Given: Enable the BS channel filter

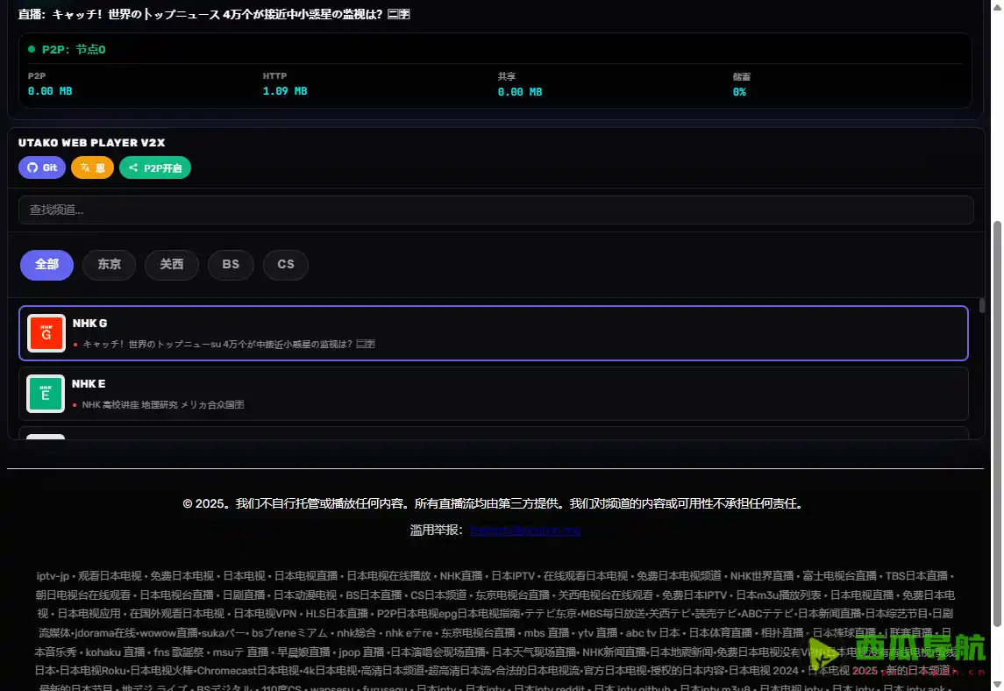Looking at the screenshot, I should pyautogui.click(x=231, y=264).
